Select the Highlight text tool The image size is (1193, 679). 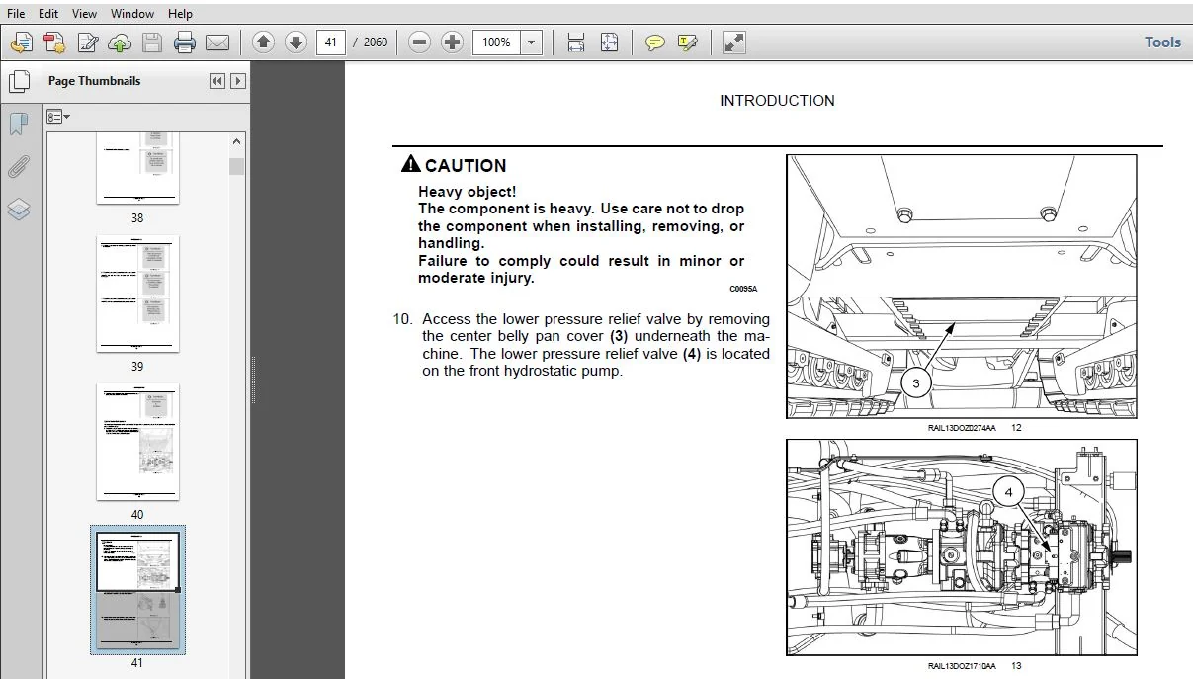[688, 42]
